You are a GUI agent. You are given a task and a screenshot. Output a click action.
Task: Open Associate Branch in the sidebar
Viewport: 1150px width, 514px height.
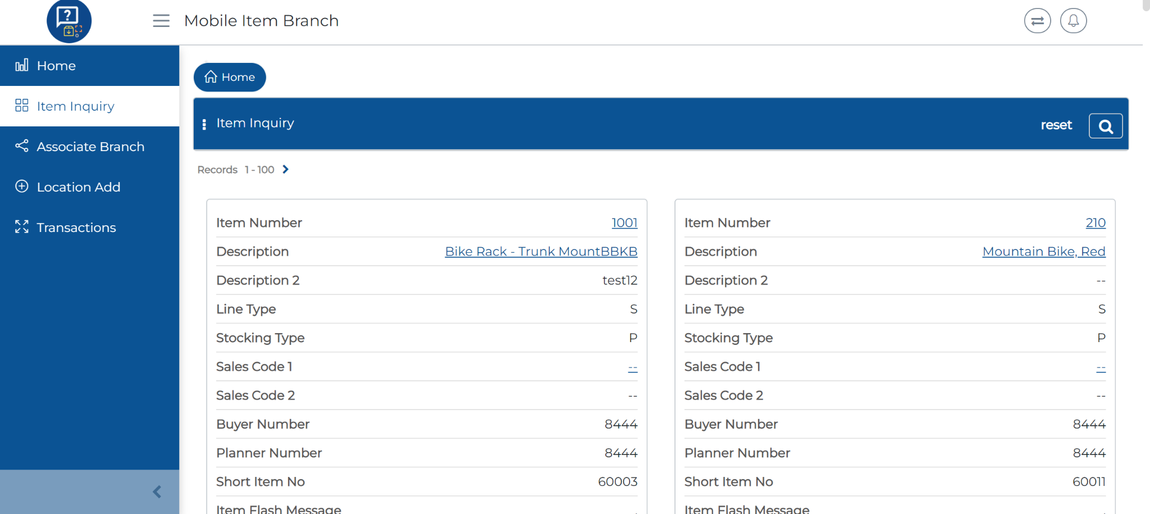(90, 147)
